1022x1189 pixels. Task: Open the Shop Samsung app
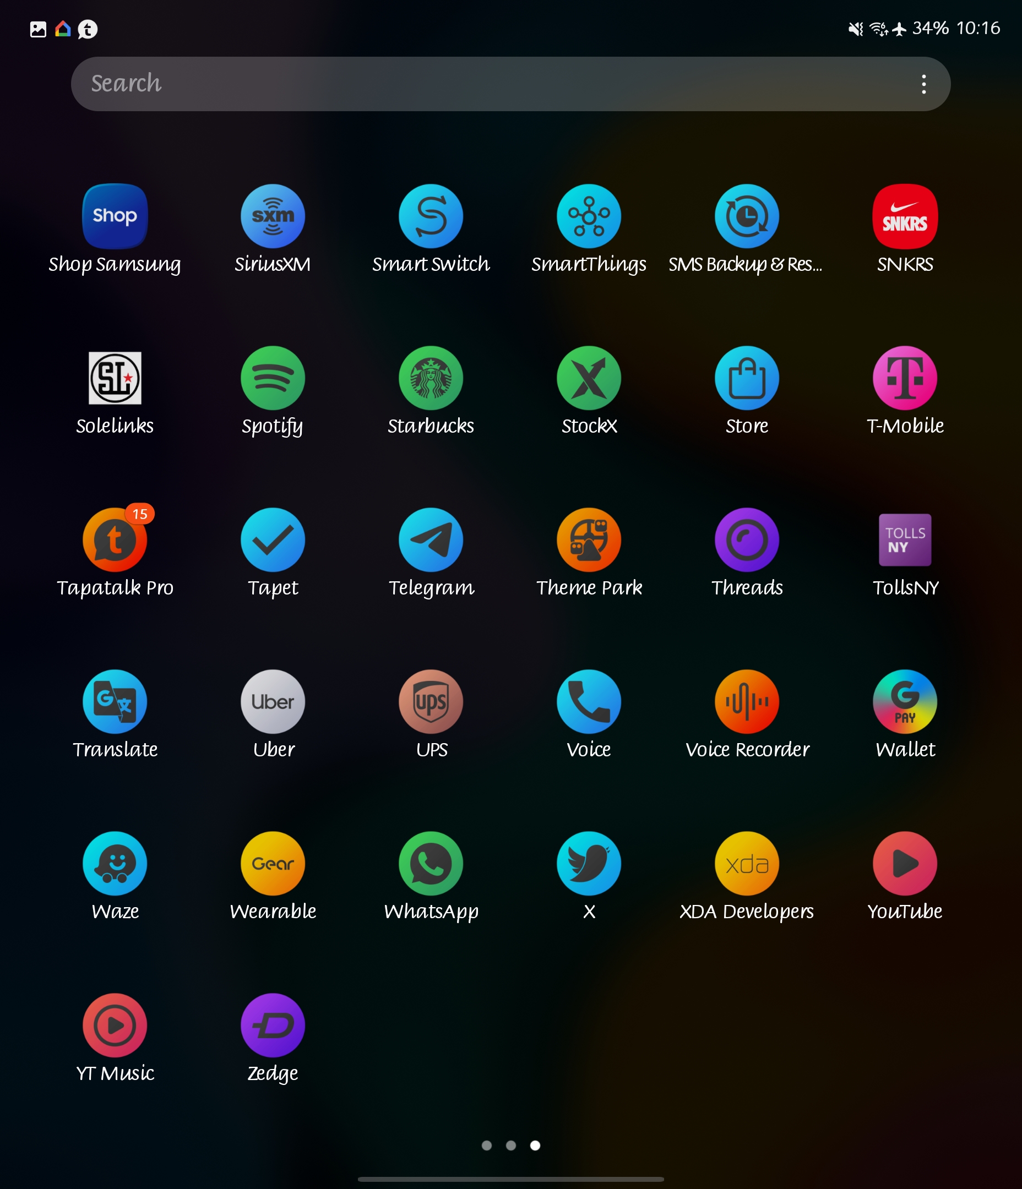pos(115,216)
